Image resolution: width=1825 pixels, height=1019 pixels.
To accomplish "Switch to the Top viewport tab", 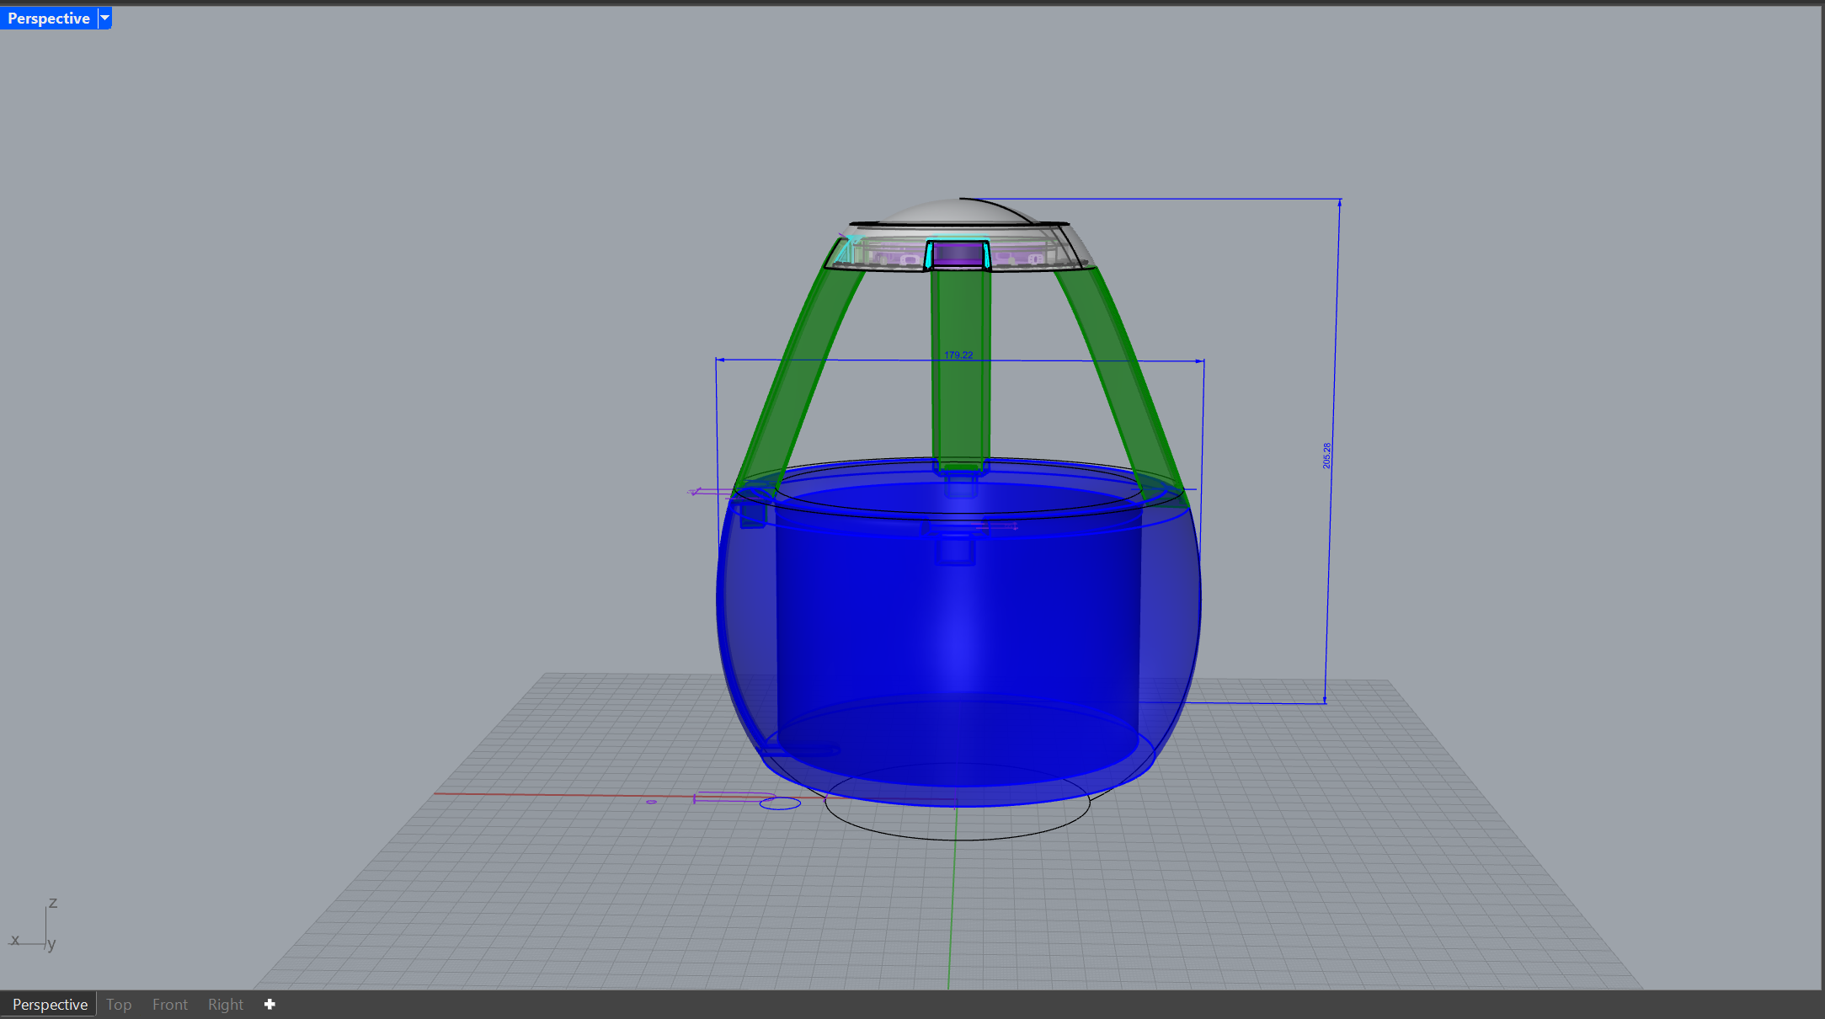I will 119,1004.
